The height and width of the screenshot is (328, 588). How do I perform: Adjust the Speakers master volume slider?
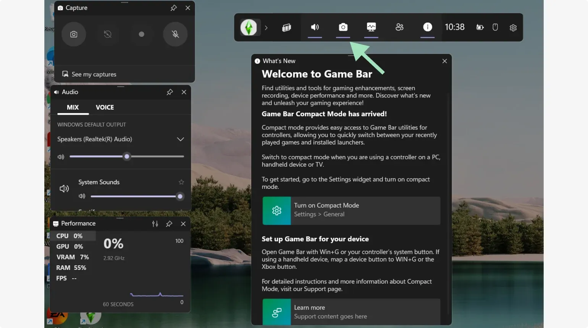pyautogui.click(x=127, y=156)
